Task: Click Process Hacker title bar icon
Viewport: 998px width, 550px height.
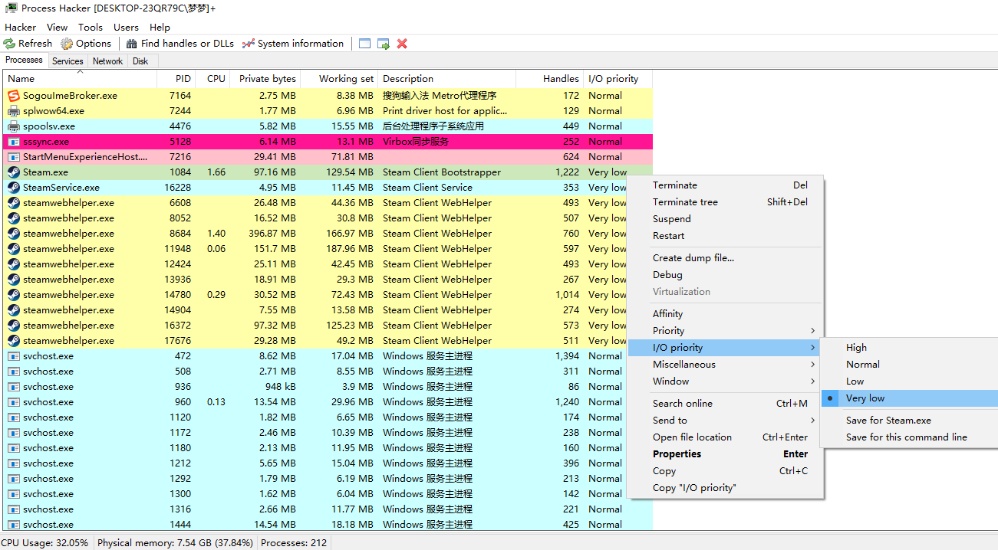Action: [x=12, y=8]
